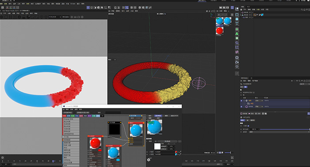This screenshot has height=167, width=310.
Task: Open first dropdown in Live Viewer toolbar
Action: [55, 17]
